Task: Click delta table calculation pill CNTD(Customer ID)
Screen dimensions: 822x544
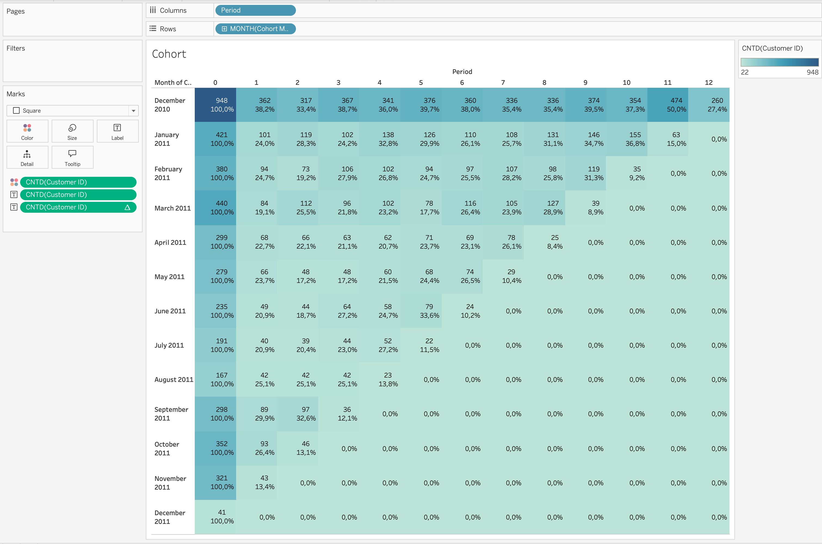Action: click(x=78, y=207)
